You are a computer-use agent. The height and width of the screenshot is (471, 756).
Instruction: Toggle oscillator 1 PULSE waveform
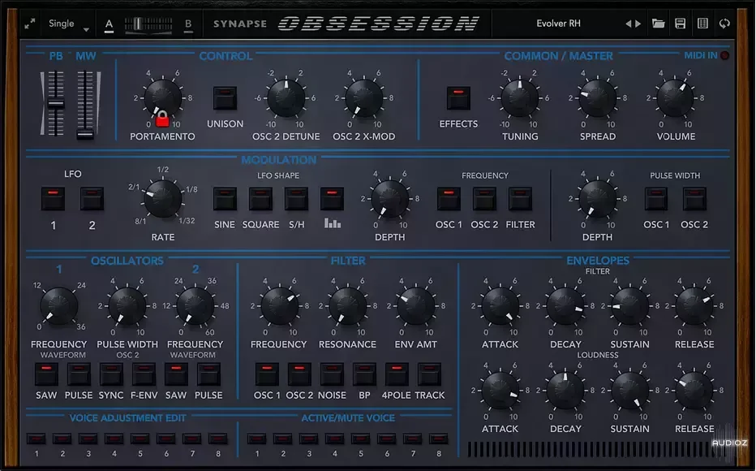coord(79,374)
